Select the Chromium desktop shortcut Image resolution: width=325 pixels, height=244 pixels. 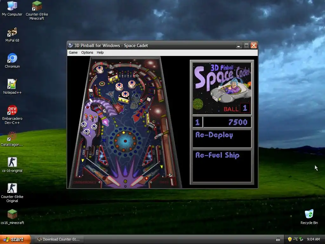[12, 61]
